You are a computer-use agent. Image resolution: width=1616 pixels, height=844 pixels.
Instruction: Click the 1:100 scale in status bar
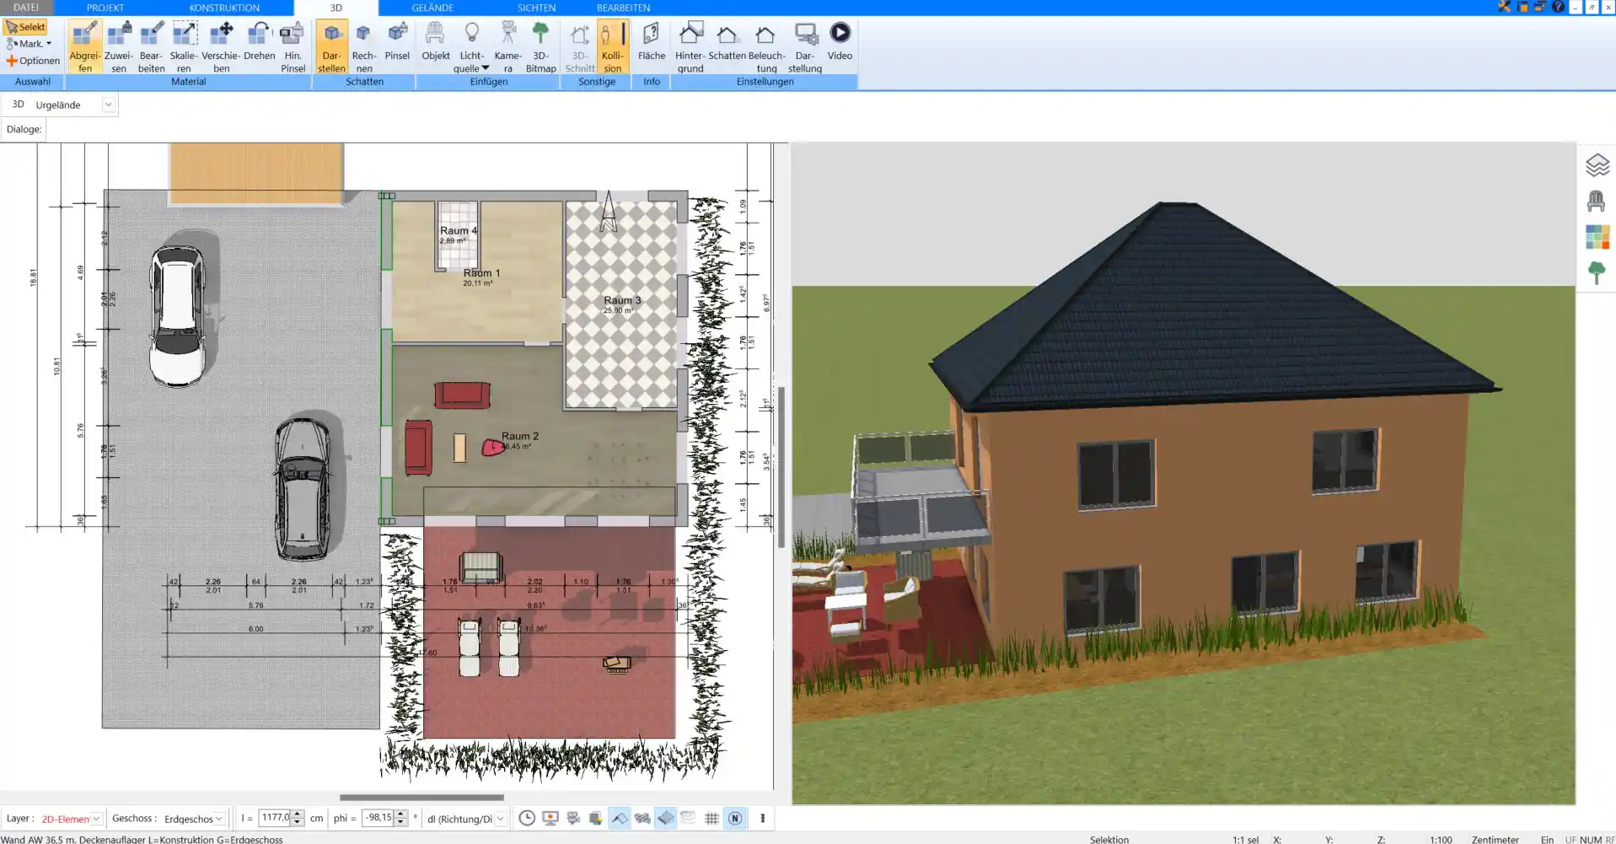(x=1441, y=839)
